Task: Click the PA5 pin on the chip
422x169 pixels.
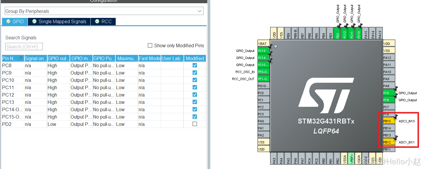Action: tap(288, 158)
